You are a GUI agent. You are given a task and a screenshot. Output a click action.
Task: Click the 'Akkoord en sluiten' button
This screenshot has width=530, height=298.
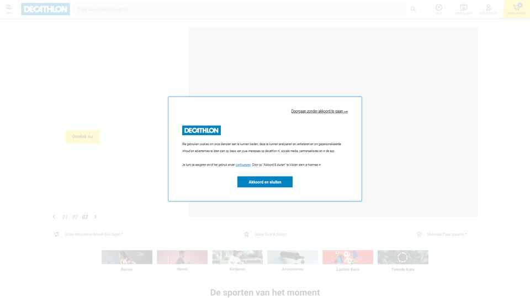point(264,182)
